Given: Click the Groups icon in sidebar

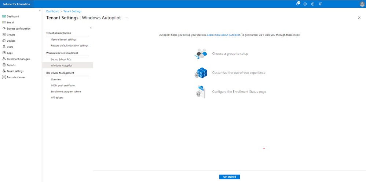Looking at the screenshot, I should point(4,34).
